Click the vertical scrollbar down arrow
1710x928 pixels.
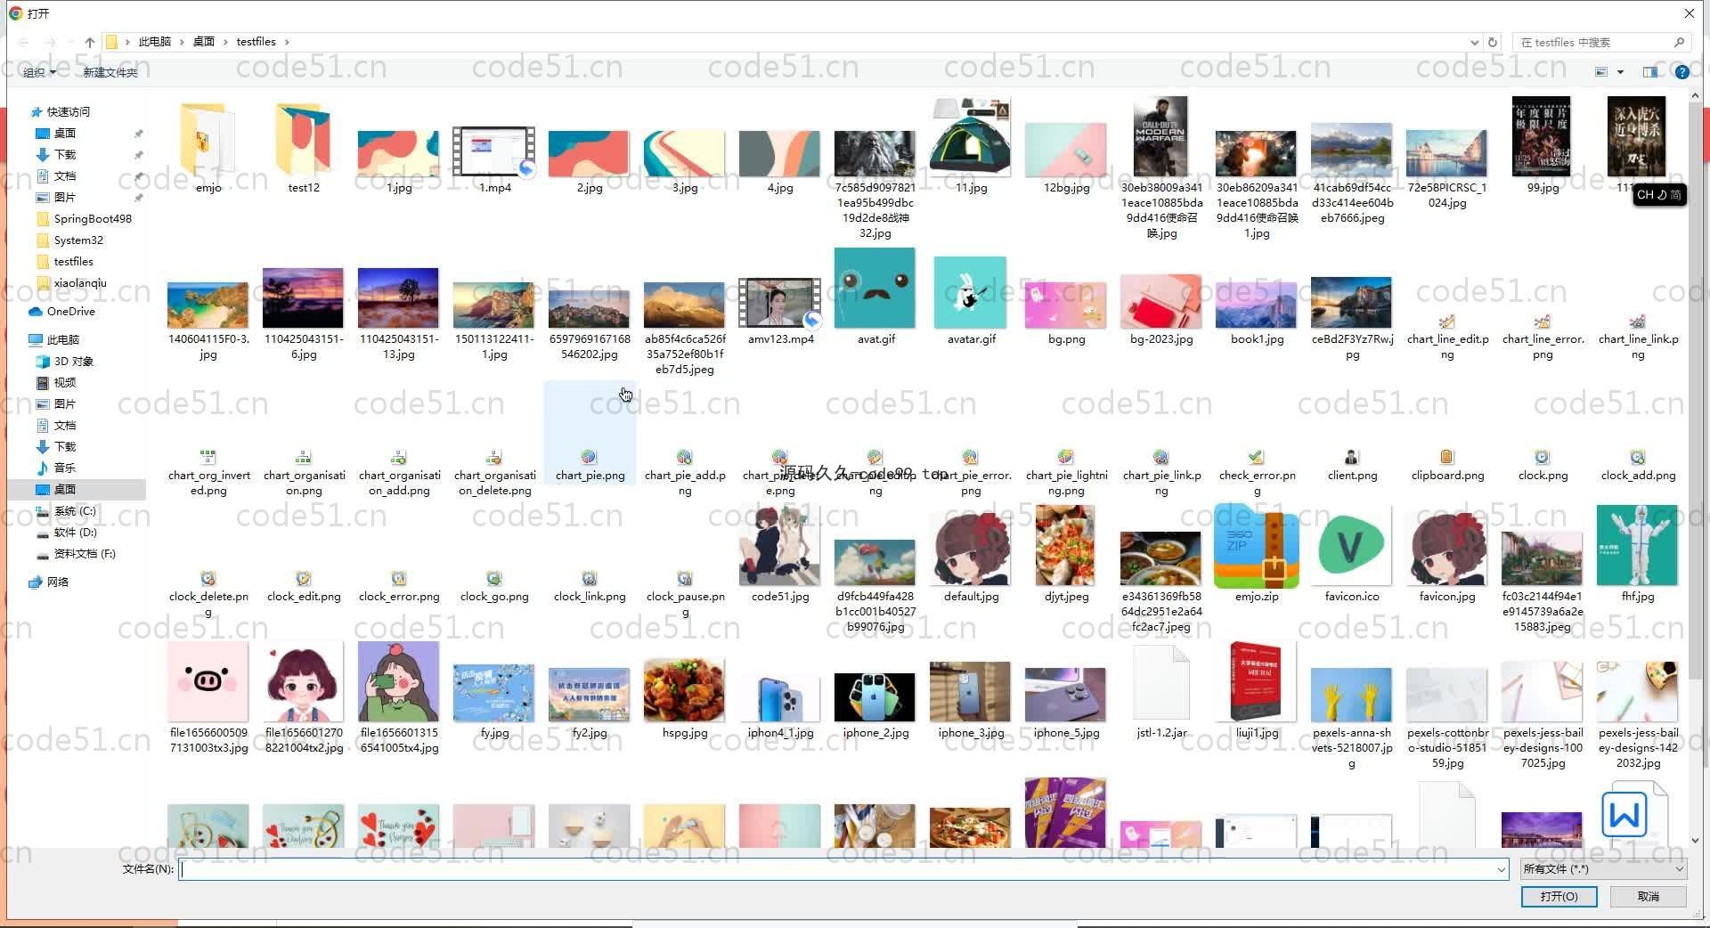click(1694, 840)
